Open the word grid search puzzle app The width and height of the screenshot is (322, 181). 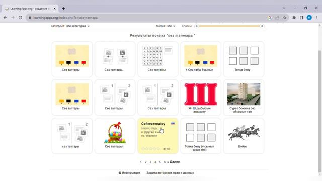point(157,59)
